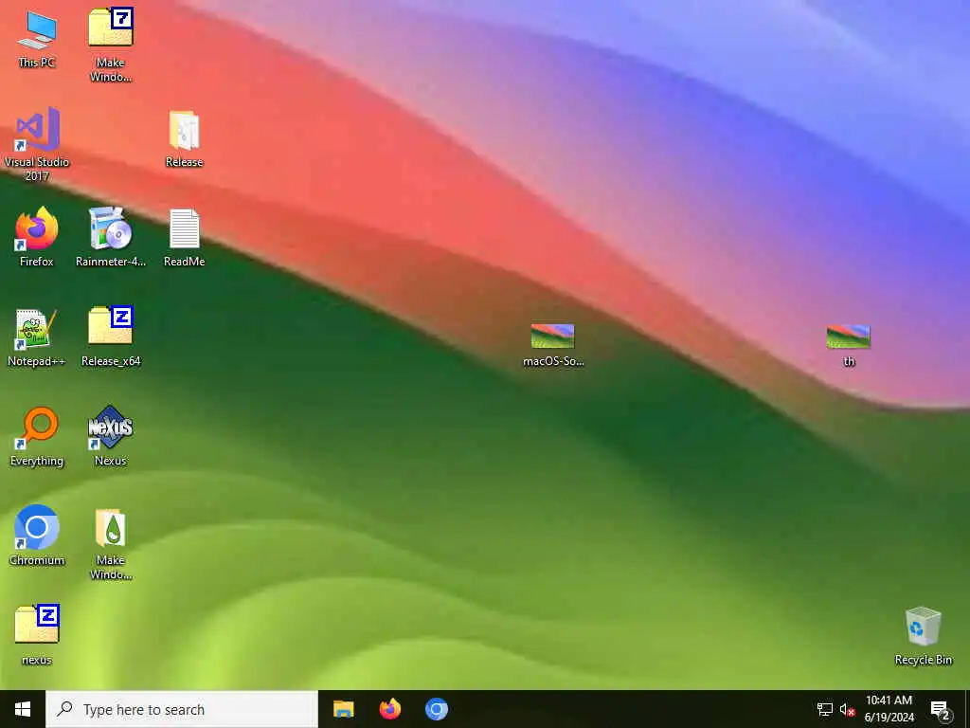Select the Release folder icon
The width and height of the screenshot is (970, 728).
[x=185, y=138]
